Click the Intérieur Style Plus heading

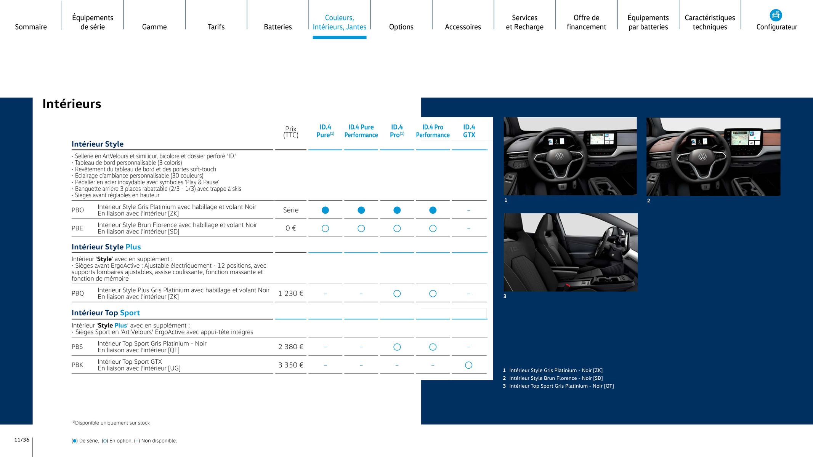tap(106, 247)
